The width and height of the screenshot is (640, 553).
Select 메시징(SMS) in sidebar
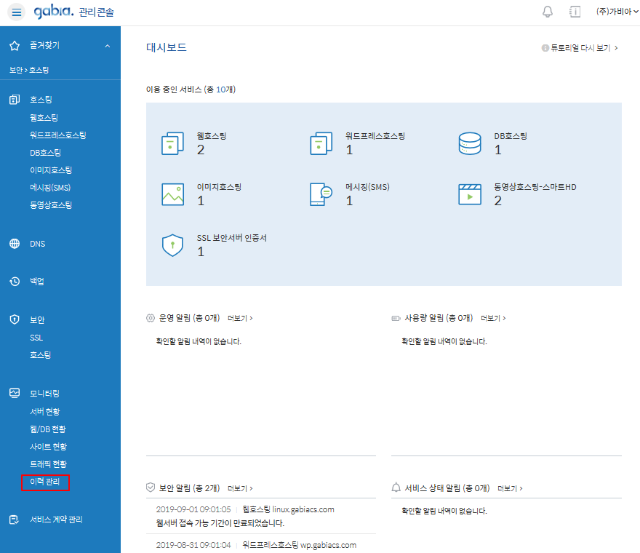pos(49,188)
